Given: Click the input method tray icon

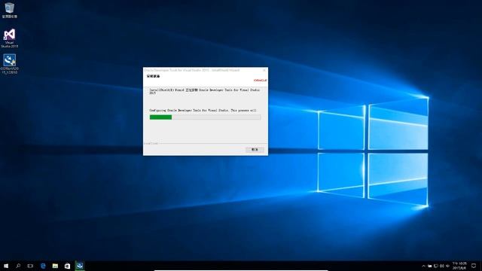Looking at the screenshot, I should (x=447, y=266).
